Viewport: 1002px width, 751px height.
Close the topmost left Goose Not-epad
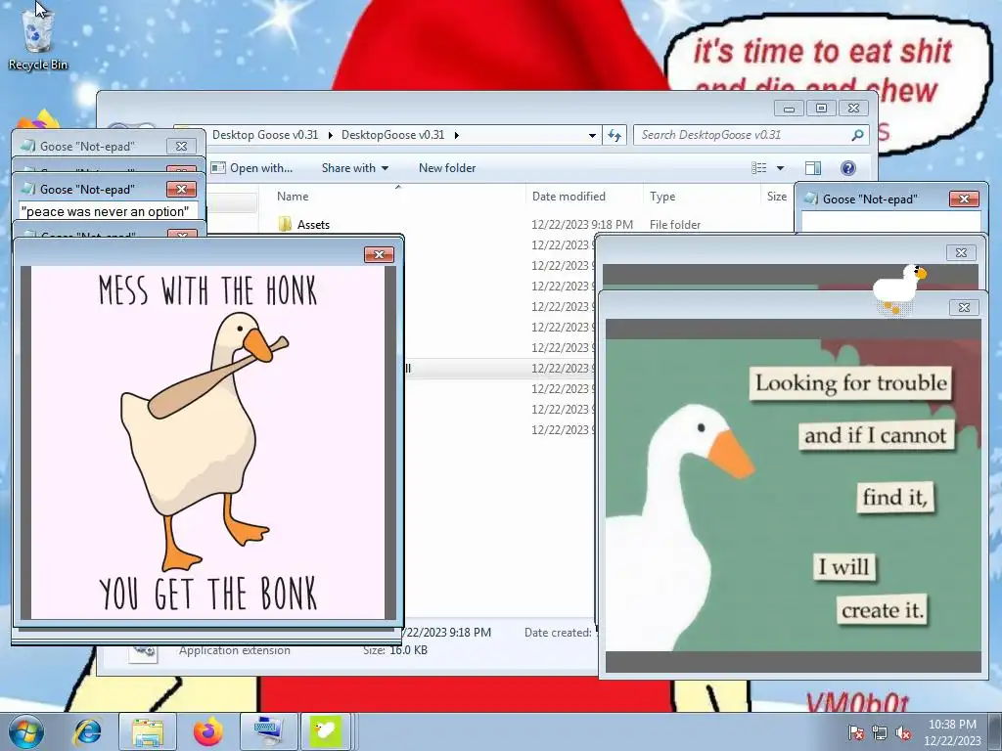point(181,146)
